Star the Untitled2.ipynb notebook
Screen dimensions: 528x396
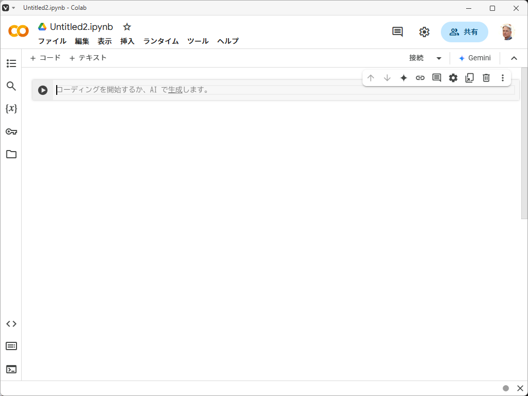(x=127, y=27)
